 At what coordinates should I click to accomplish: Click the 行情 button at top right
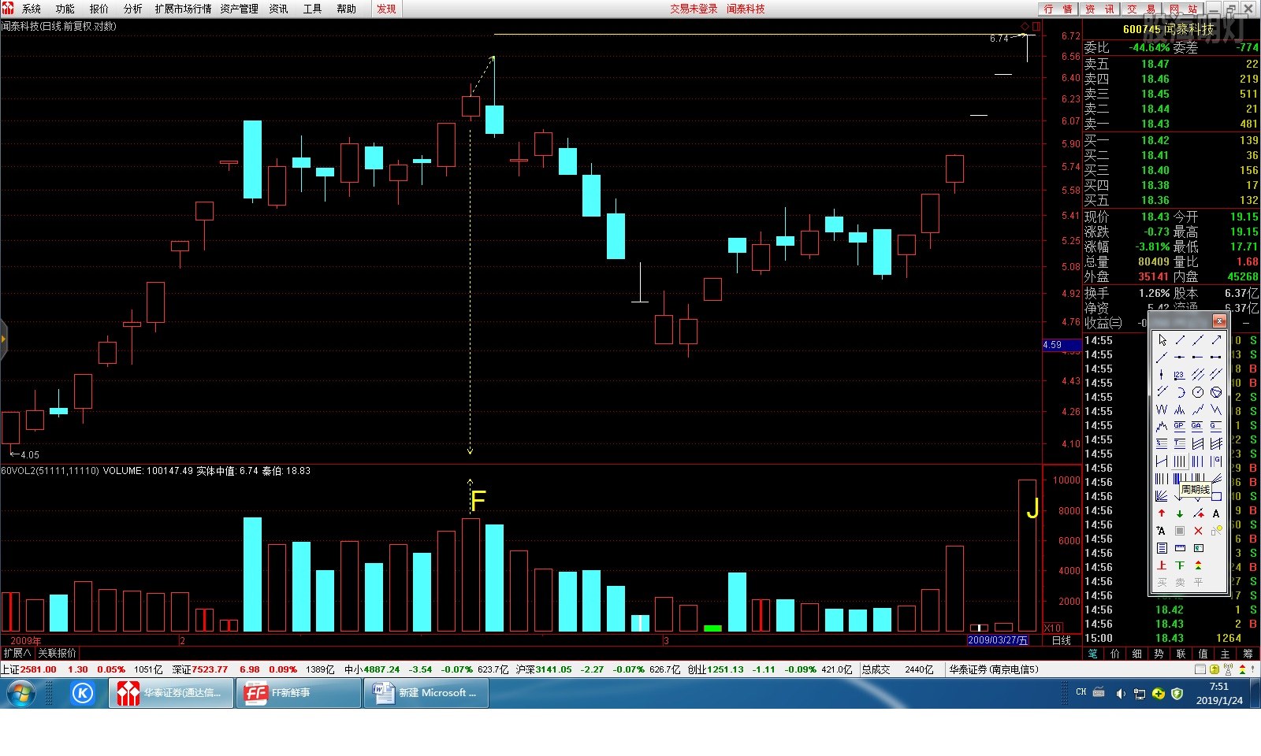coord(1058,9)
